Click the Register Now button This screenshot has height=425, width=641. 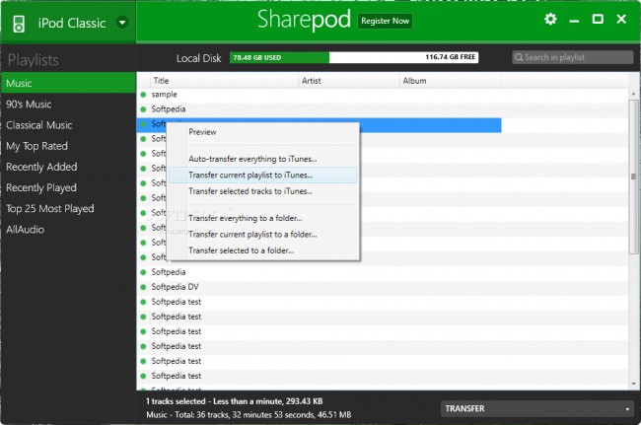coord(386,21)
